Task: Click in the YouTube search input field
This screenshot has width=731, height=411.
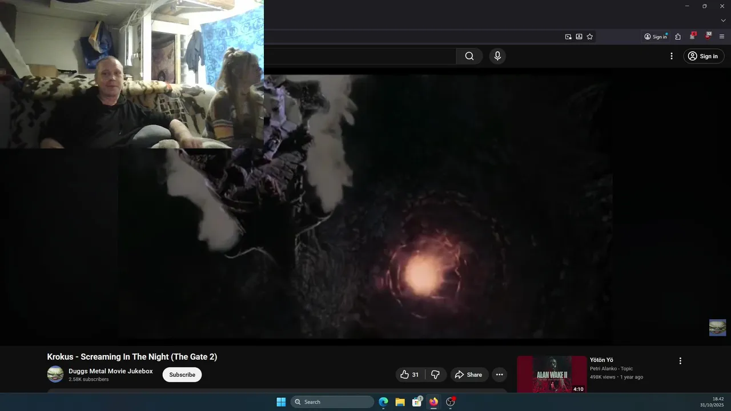Action: tap(360, 56)
